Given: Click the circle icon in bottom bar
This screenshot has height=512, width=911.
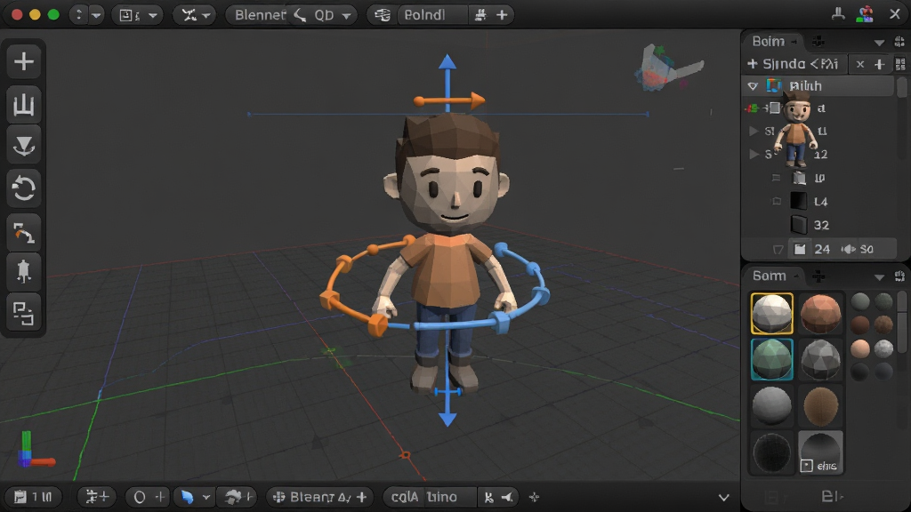Looking at the screenshot, I should (x=140, y=497).
